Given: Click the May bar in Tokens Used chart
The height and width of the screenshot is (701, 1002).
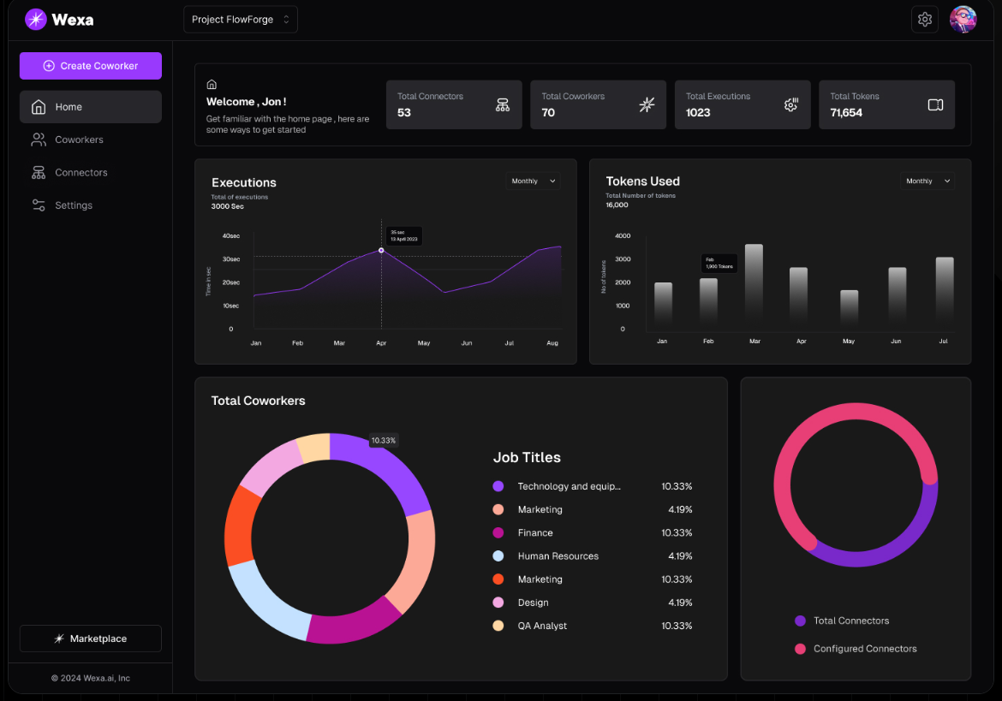Looking at the screenshot, I should (850, 308).
